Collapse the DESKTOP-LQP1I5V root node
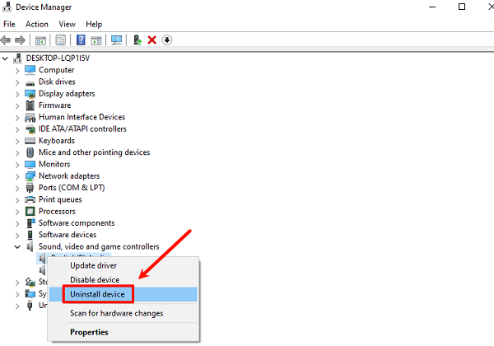The image size is (494, 346). tap(5, 58)
